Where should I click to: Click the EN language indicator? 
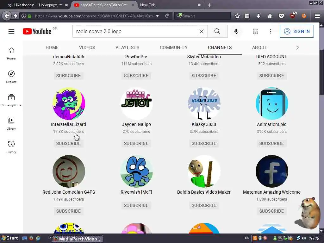[247, 238]
